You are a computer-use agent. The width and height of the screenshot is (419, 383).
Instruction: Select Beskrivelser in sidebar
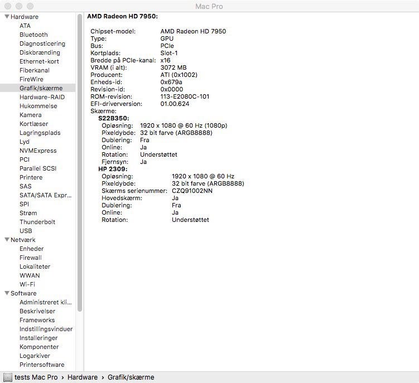(37, 311)
